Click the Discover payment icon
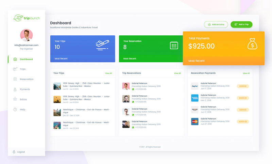 [194, 110]
